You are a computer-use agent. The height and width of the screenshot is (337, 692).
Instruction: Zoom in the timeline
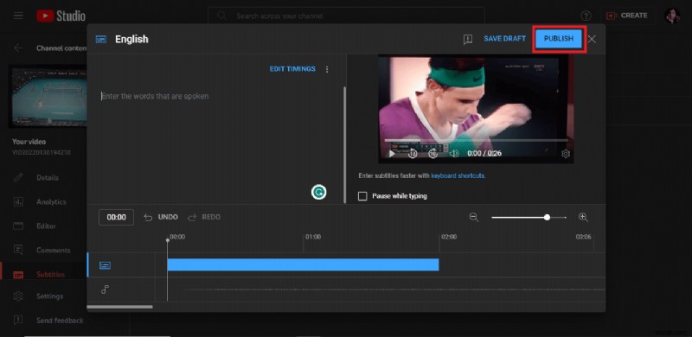[583, 217]
